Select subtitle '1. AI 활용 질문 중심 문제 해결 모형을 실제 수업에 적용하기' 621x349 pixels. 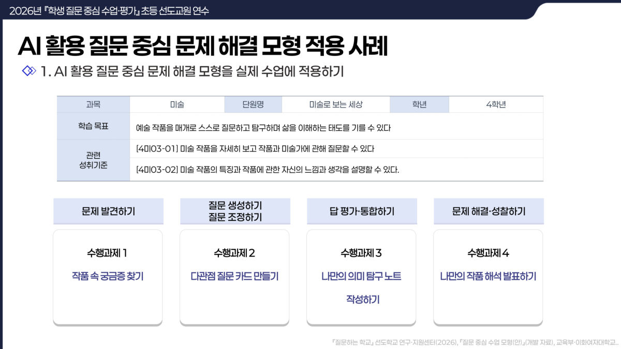click(192, 71)
